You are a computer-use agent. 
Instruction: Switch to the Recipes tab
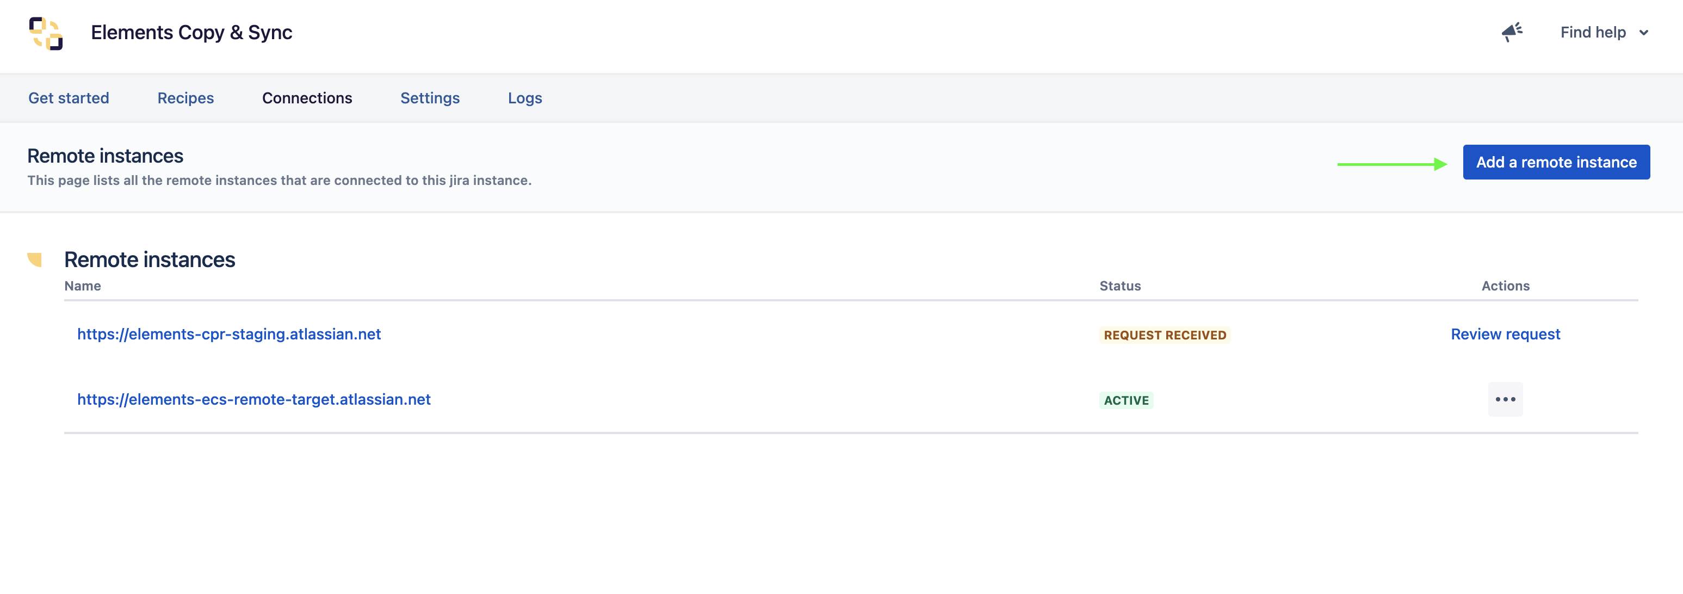pos(185,98)
